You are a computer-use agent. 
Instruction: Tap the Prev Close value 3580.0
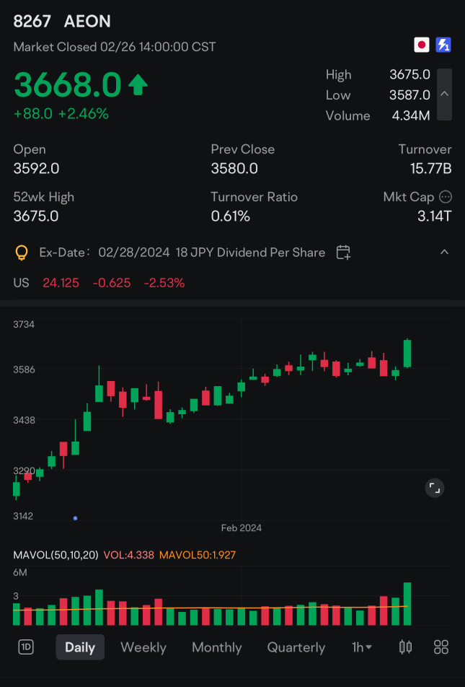click(x=234, y=168)
